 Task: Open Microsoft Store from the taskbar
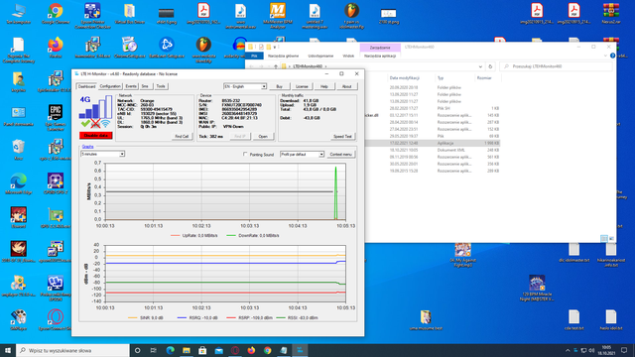click(x=202, y=350)
